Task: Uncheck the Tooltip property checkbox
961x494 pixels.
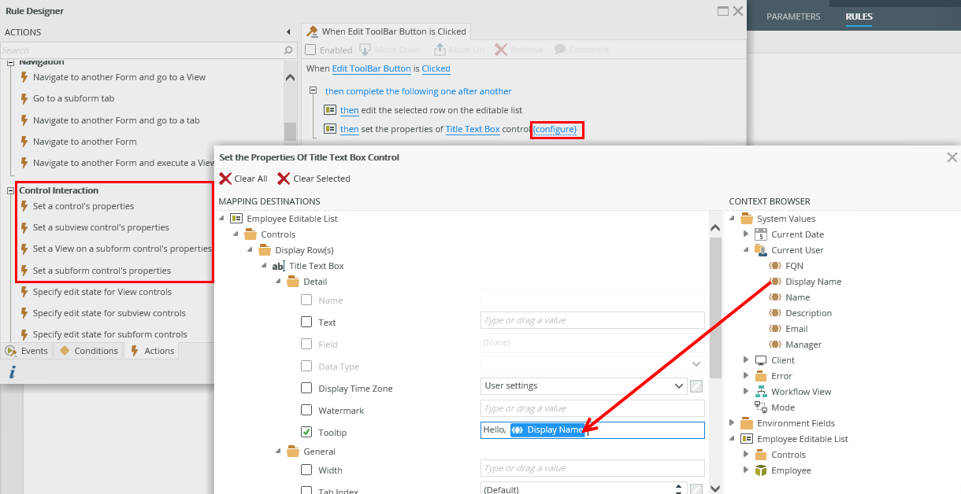Action: (306, 432)
